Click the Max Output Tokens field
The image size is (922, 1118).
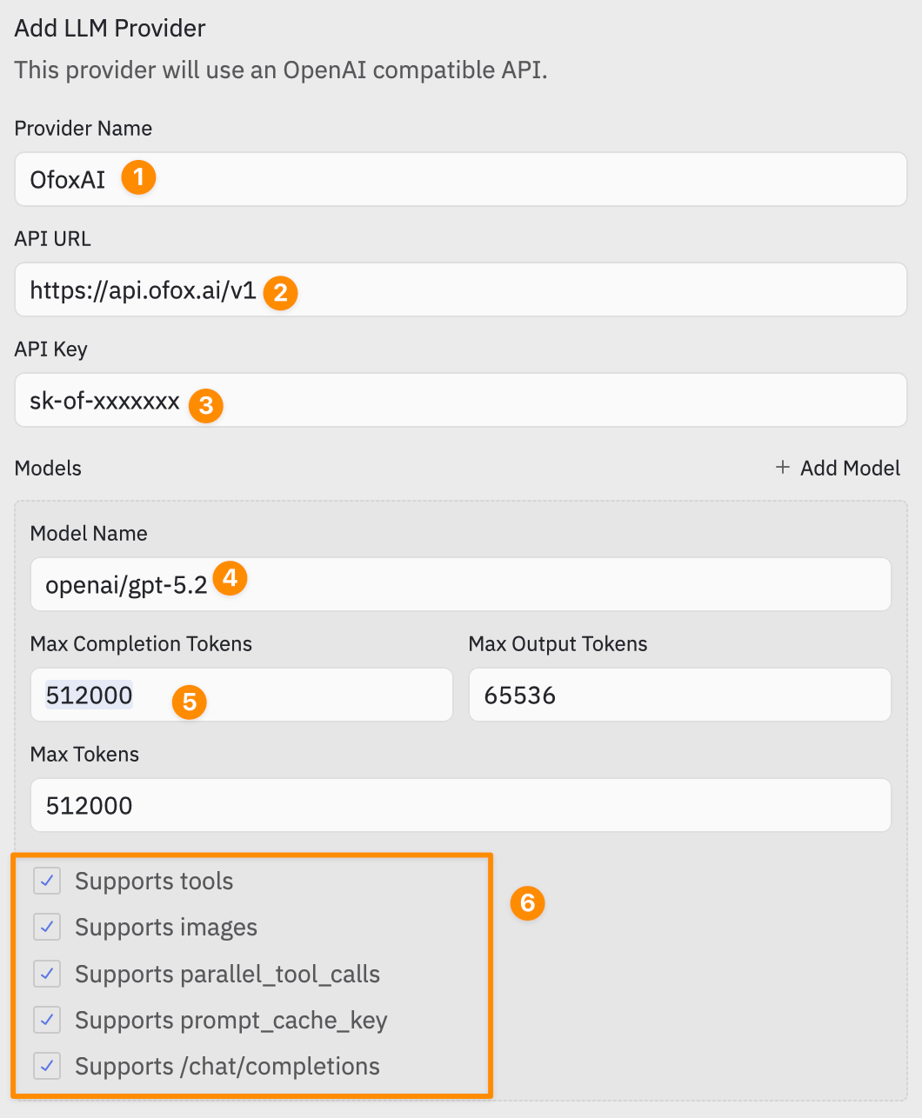[x=679, y=695]
